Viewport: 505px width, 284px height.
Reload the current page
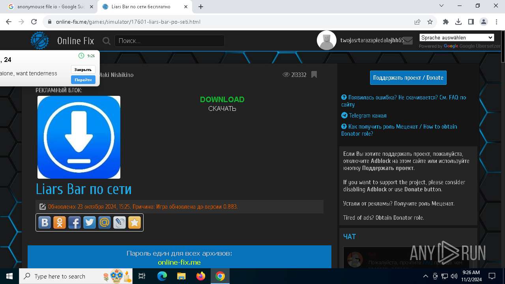click(34, 22)
